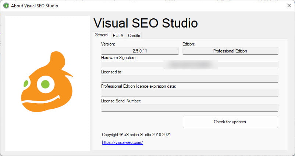Switch to the EULA tab

(x=118, y=36)
